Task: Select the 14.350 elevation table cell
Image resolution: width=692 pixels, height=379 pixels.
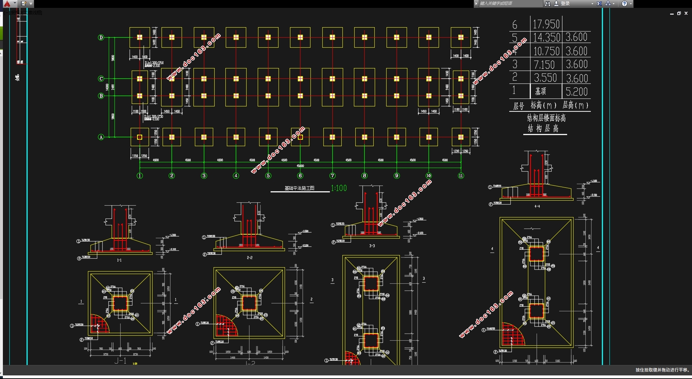Action: click(x=546, y=37)
